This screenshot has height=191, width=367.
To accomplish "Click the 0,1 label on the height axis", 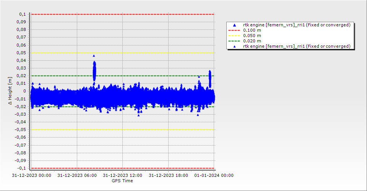I will pyautogui.click(x=22, y=14).
